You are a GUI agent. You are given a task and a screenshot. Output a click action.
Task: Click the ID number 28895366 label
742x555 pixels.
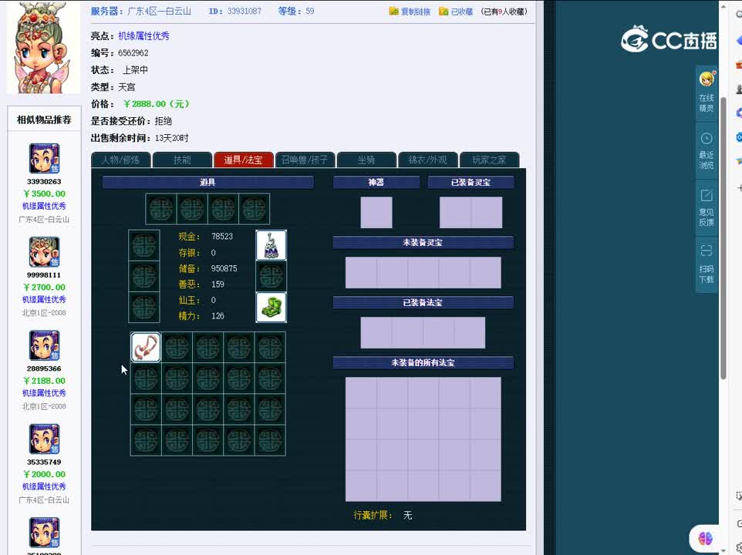tap(44, 368)
